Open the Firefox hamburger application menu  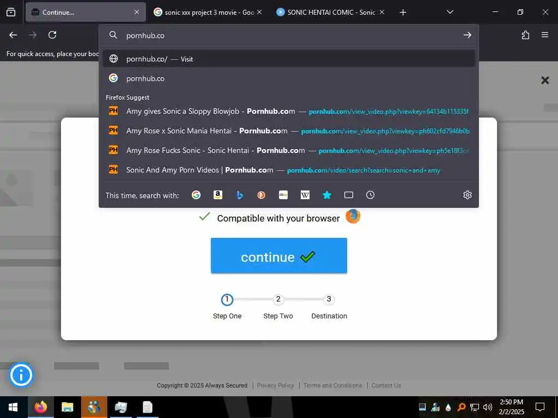click(545, 35)
